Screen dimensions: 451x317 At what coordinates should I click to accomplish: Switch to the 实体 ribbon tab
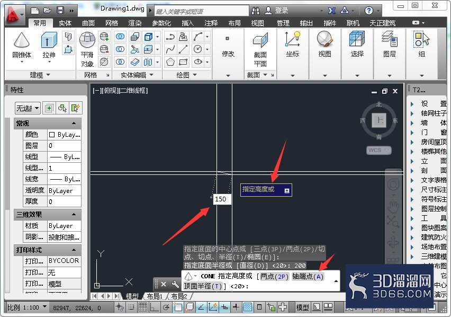[x=65, y=23]
